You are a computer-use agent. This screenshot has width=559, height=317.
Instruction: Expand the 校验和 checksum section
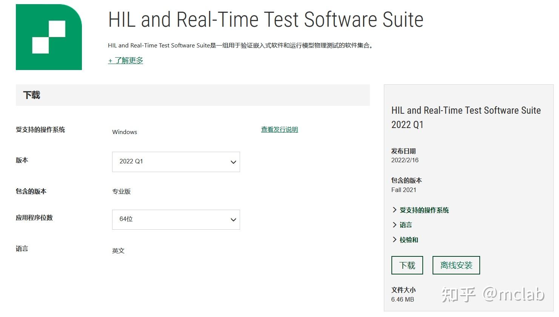(405, 240)
